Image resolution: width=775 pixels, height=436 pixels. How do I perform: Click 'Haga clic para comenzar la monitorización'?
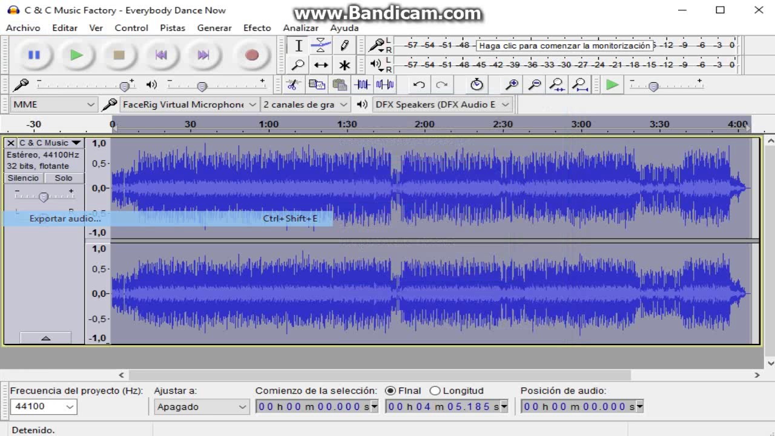[x=564, y=45]
